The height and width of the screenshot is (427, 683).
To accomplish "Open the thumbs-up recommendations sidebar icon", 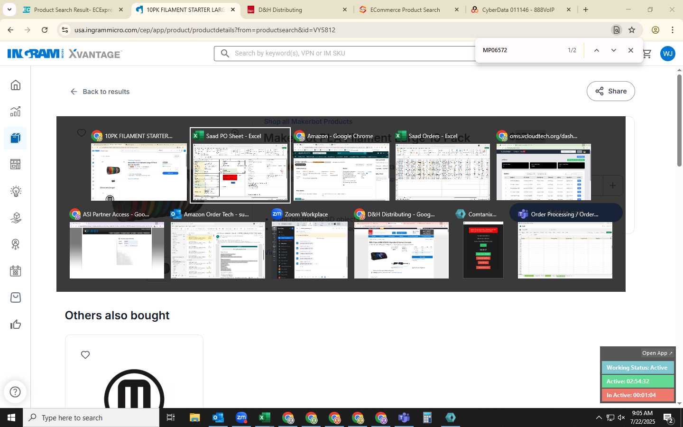I will [16, 325].
